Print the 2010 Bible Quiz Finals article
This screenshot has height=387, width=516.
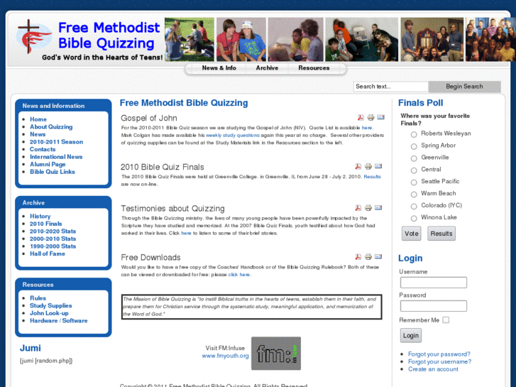[368, 166]
